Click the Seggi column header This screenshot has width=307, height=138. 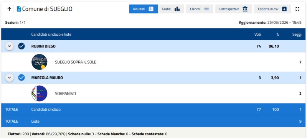297,34
